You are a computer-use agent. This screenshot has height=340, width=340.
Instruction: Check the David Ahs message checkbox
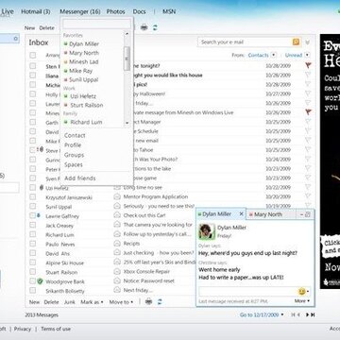(33, 253)
